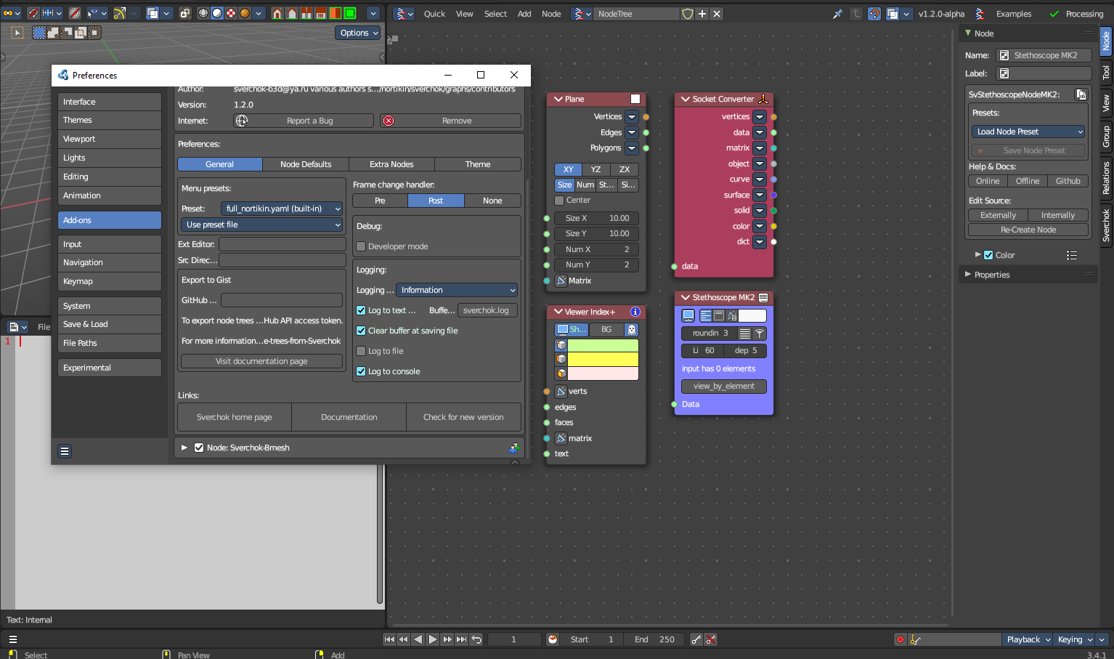Click the GitHub token input field
Viewport: 1114px width, 659px height.
click(x=282, y=299)
